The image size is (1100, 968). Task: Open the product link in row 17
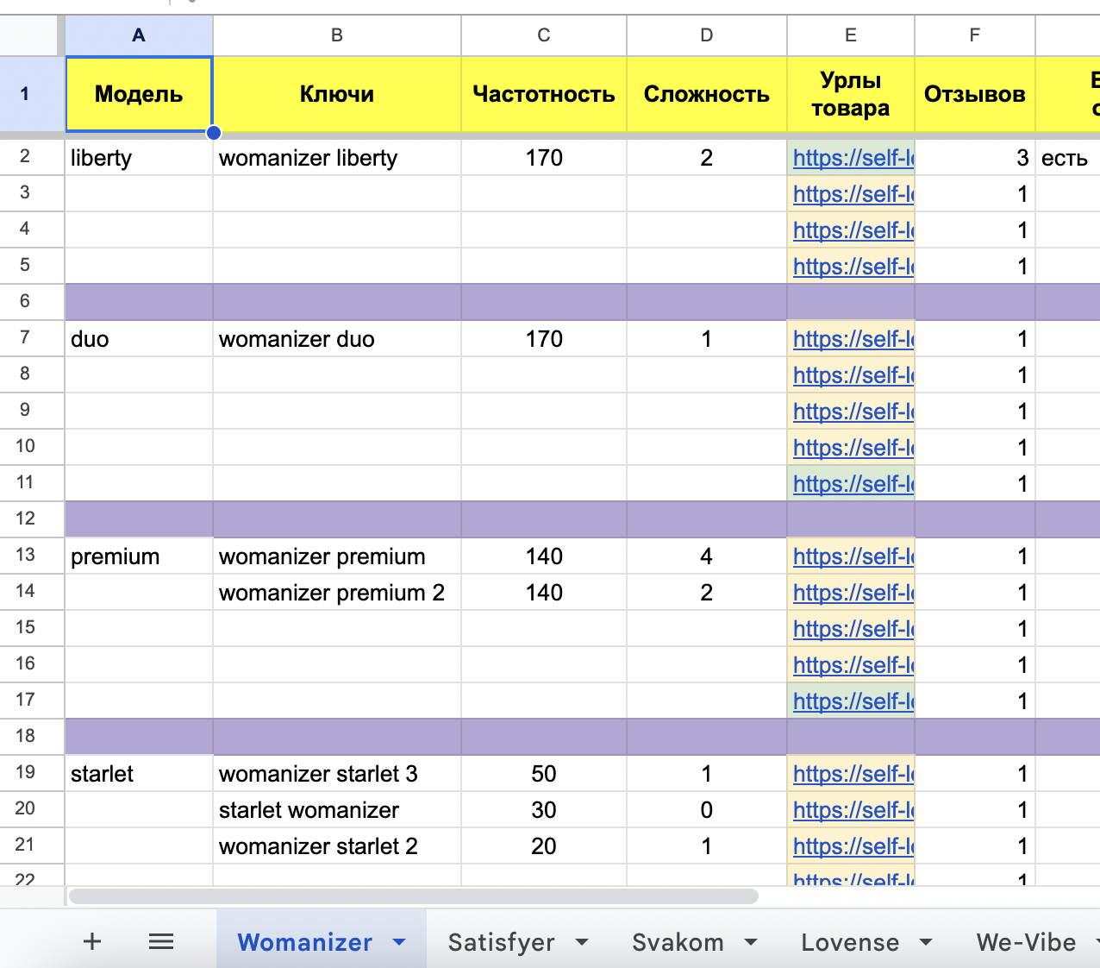(853, 701)
